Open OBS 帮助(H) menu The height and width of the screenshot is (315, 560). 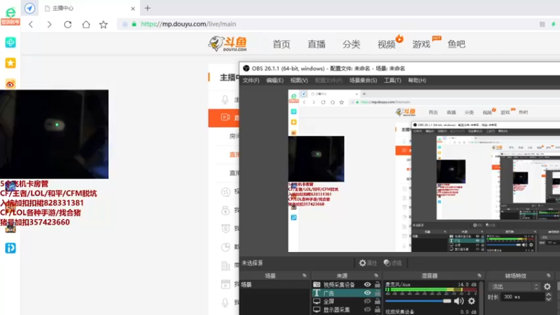(x=417, y=80)
